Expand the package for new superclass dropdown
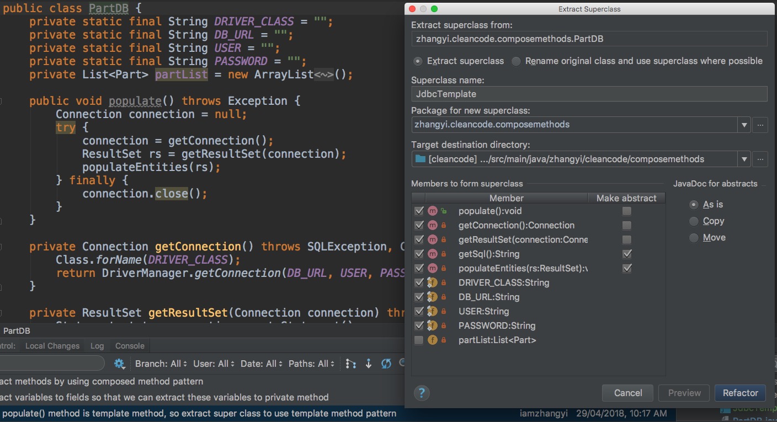The image size is (777, 422). pyautogui.click(x=744, y=125)
